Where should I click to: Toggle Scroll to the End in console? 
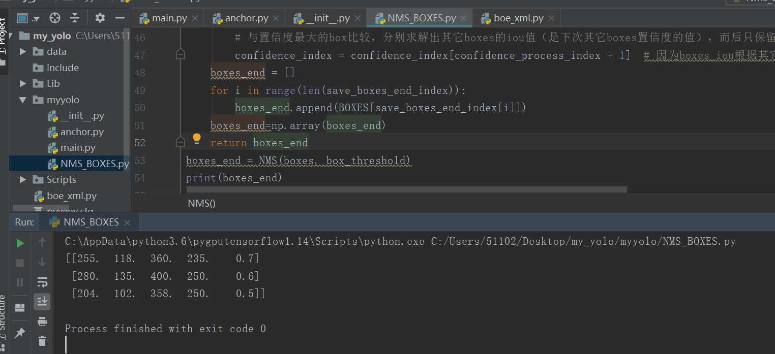click(x=42, y=301)
